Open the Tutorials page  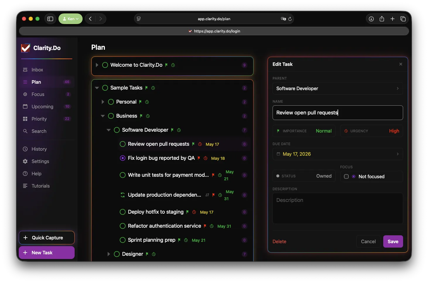coord(47,186)
